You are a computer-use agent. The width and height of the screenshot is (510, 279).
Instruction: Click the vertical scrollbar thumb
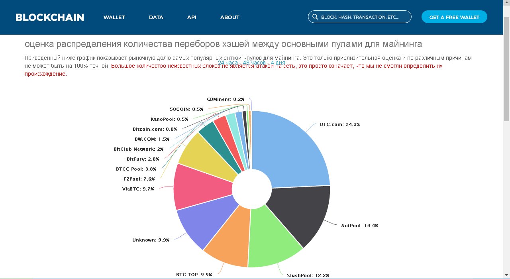coord(506,69)
